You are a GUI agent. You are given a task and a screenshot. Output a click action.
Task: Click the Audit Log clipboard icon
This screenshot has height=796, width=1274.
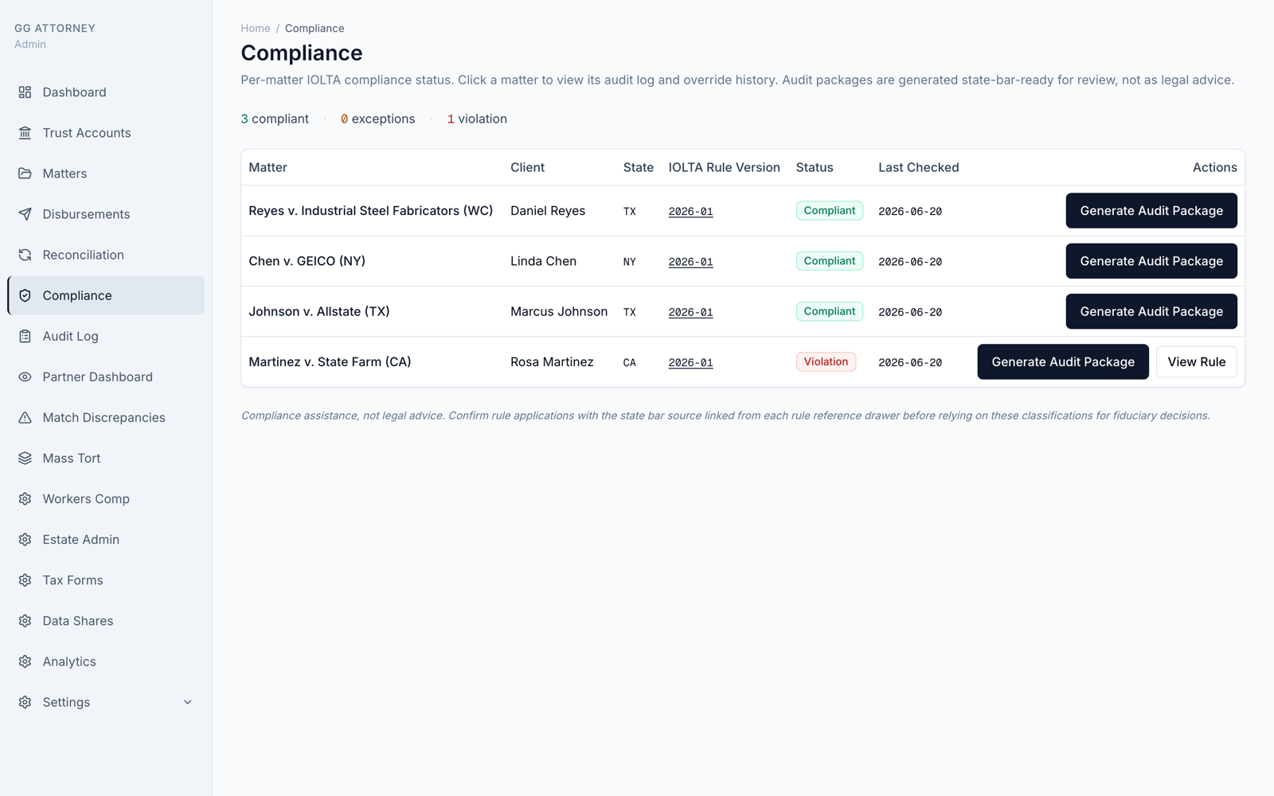click(x=25, y=336)
